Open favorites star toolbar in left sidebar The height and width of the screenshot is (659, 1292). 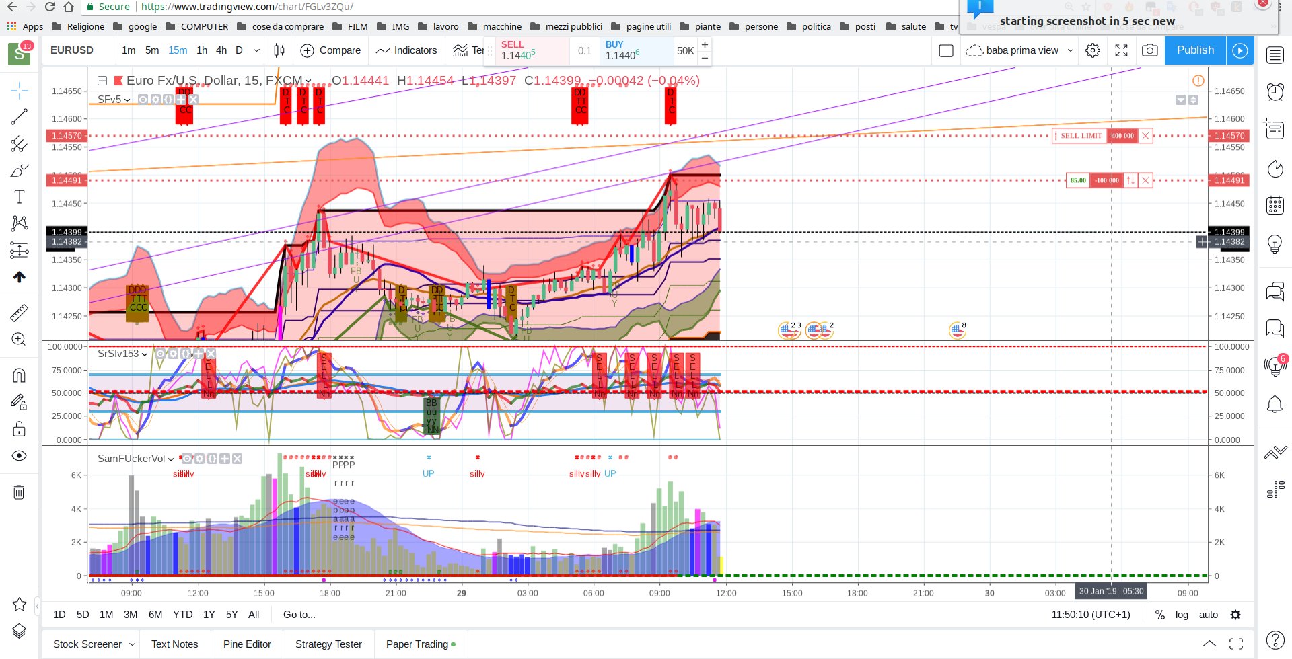click(x=20, y=604)
